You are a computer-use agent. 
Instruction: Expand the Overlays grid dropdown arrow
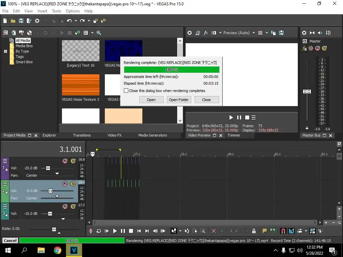click(x=267, y=33)
